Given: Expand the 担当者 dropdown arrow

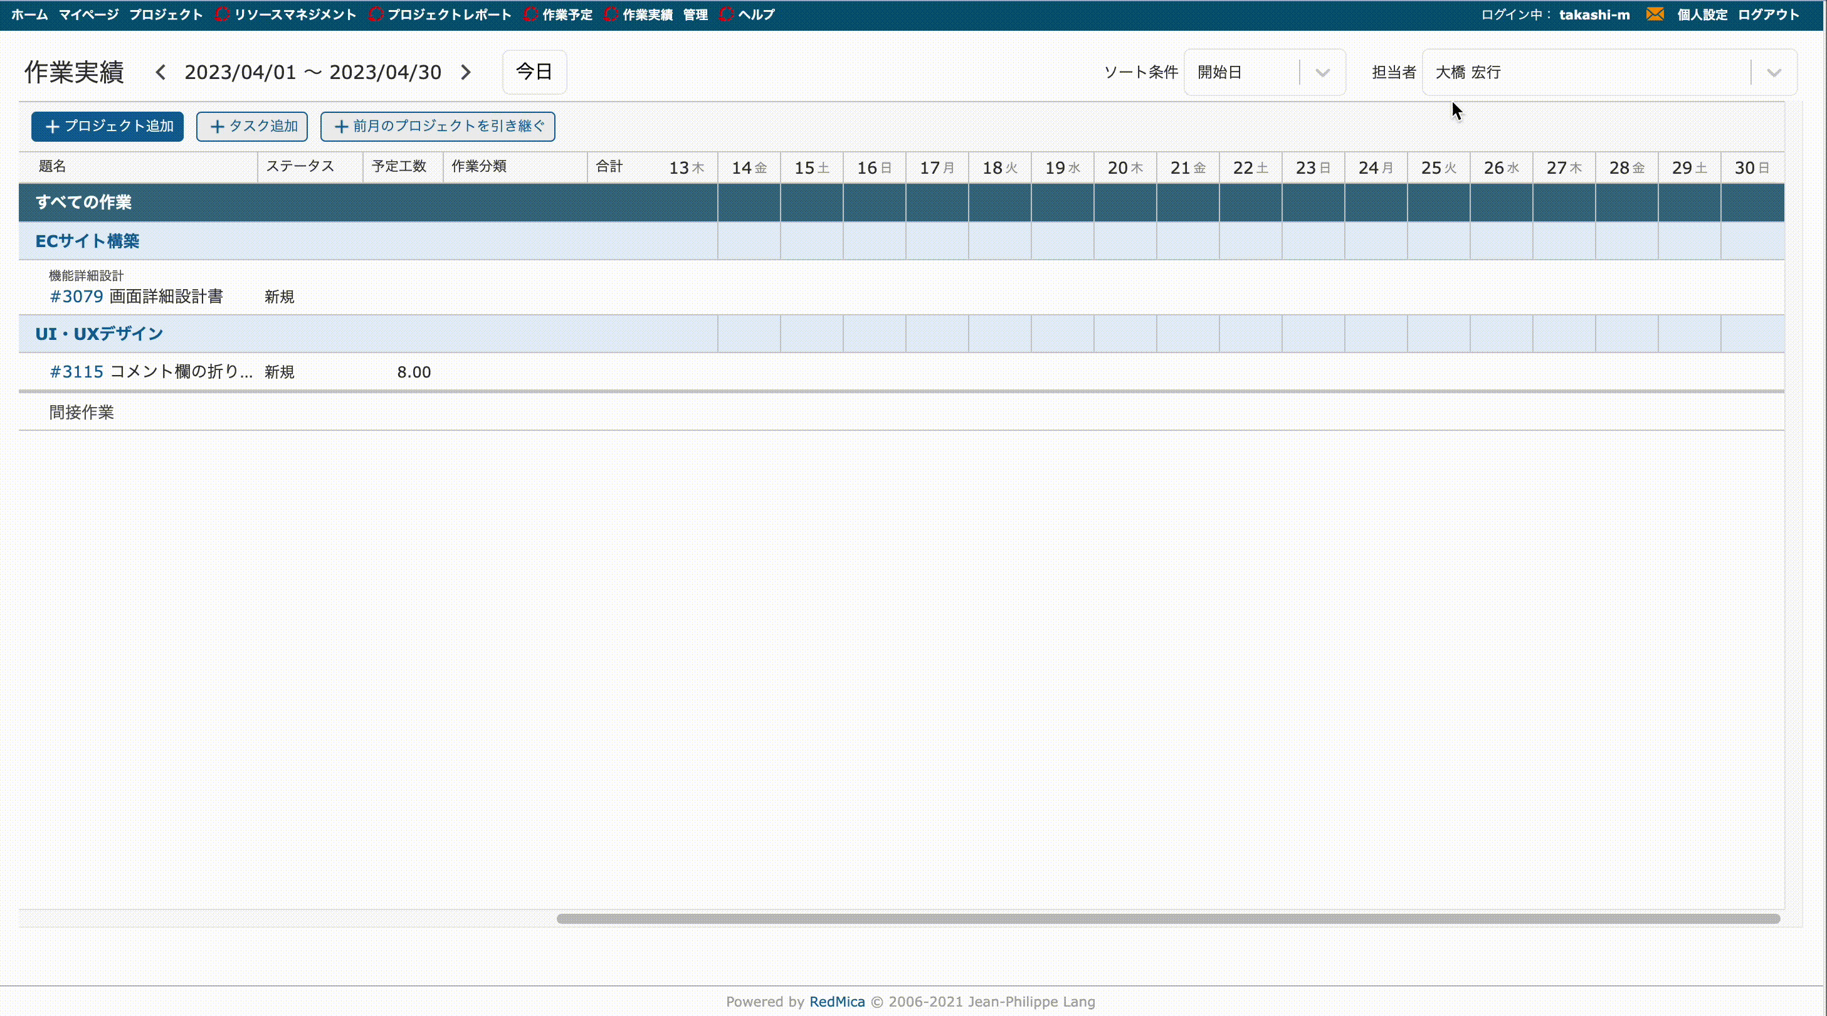Looking at the screenshot, I should click(x=1774, y=72).
